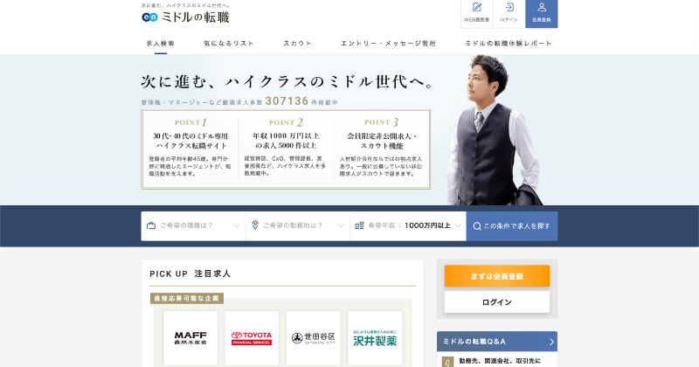This screenshot has height=367, width=699.
Task: Click the 直接応募可能な企業 label
Action: 187,298
